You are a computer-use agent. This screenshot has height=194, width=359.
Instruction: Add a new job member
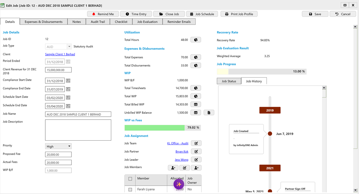coord(173,167)
